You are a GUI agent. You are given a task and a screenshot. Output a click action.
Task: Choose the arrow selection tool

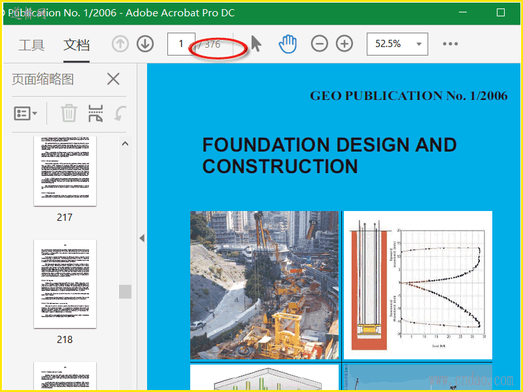click(256, 44)
